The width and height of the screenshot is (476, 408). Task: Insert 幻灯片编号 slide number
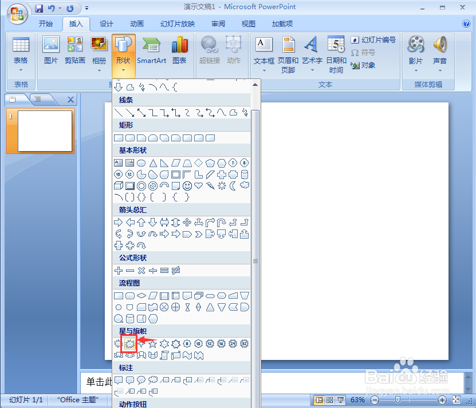click(373, 39)
